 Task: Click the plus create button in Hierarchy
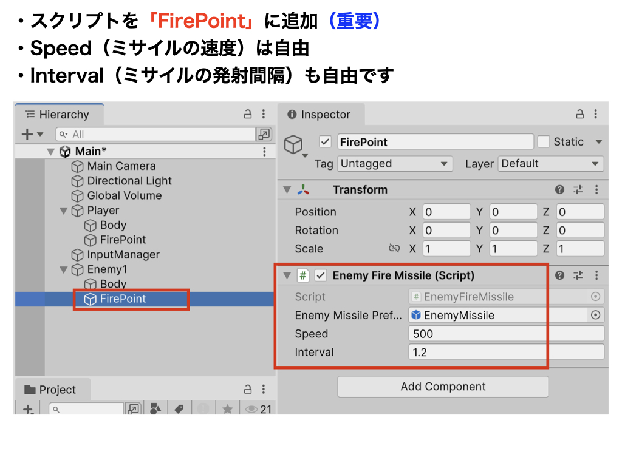[27, 134]
